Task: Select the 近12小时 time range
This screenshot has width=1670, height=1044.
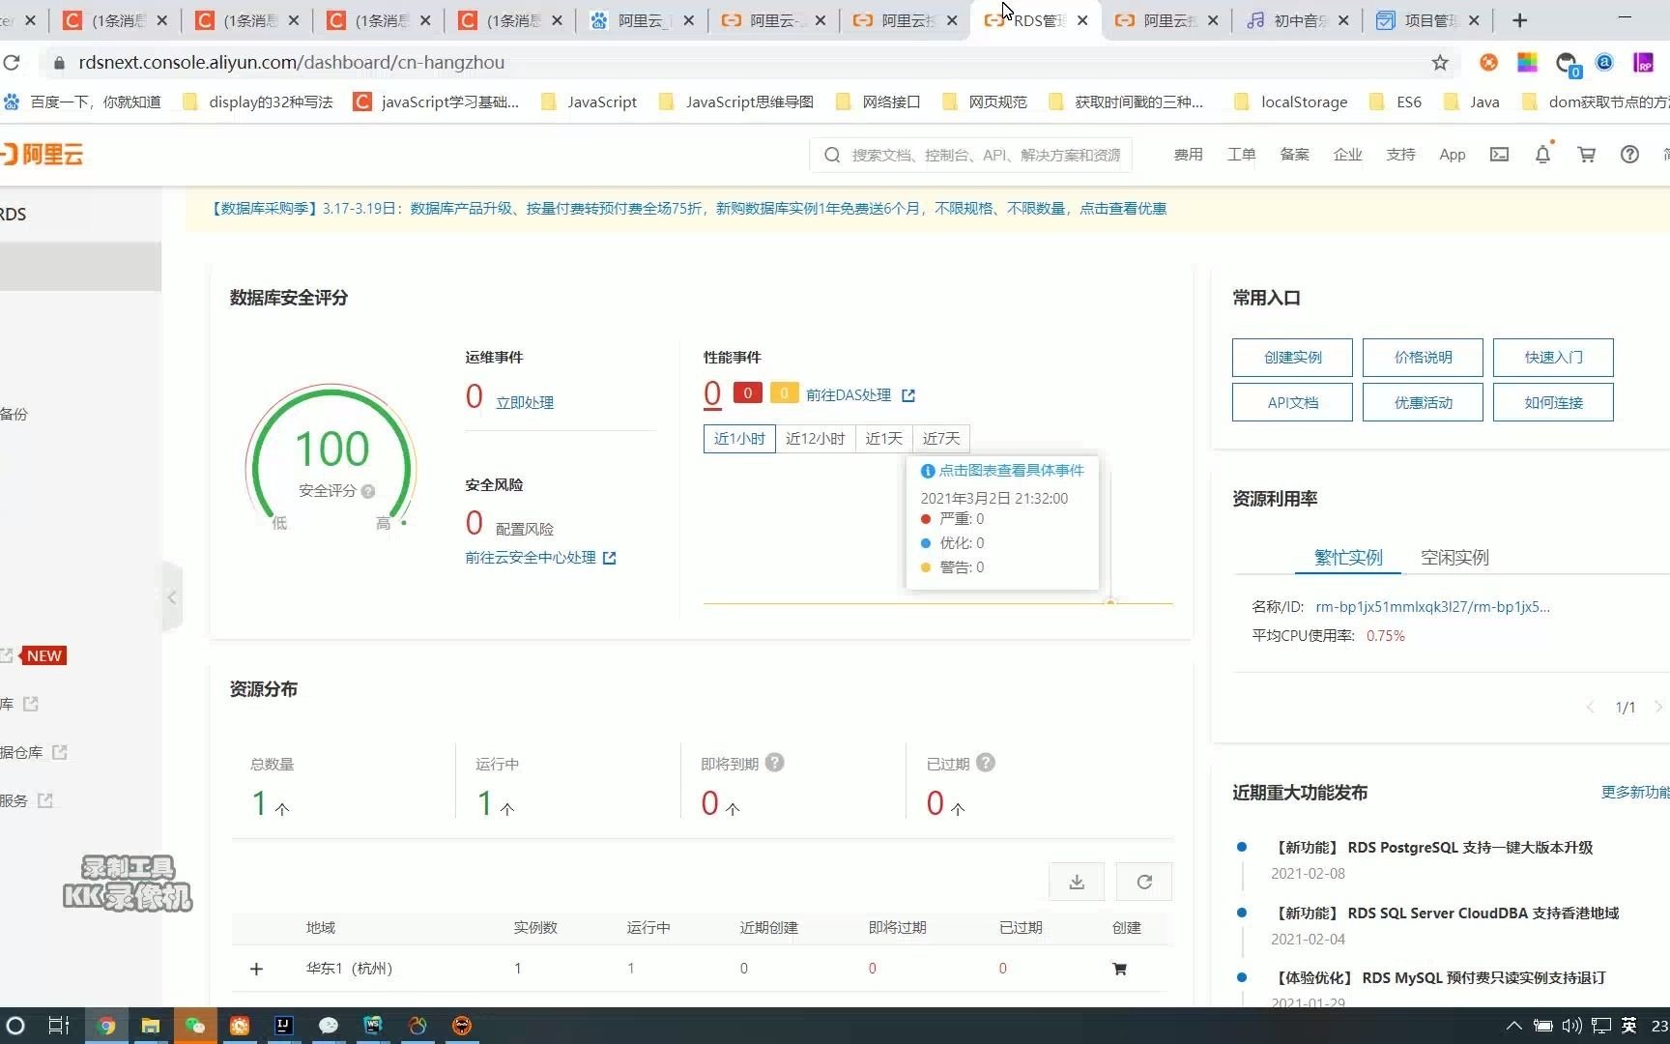Action: 815,439
